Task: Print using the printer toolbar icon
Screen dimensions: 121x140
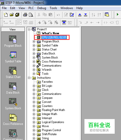Action: pyautogui.click(x=25, y=15)
